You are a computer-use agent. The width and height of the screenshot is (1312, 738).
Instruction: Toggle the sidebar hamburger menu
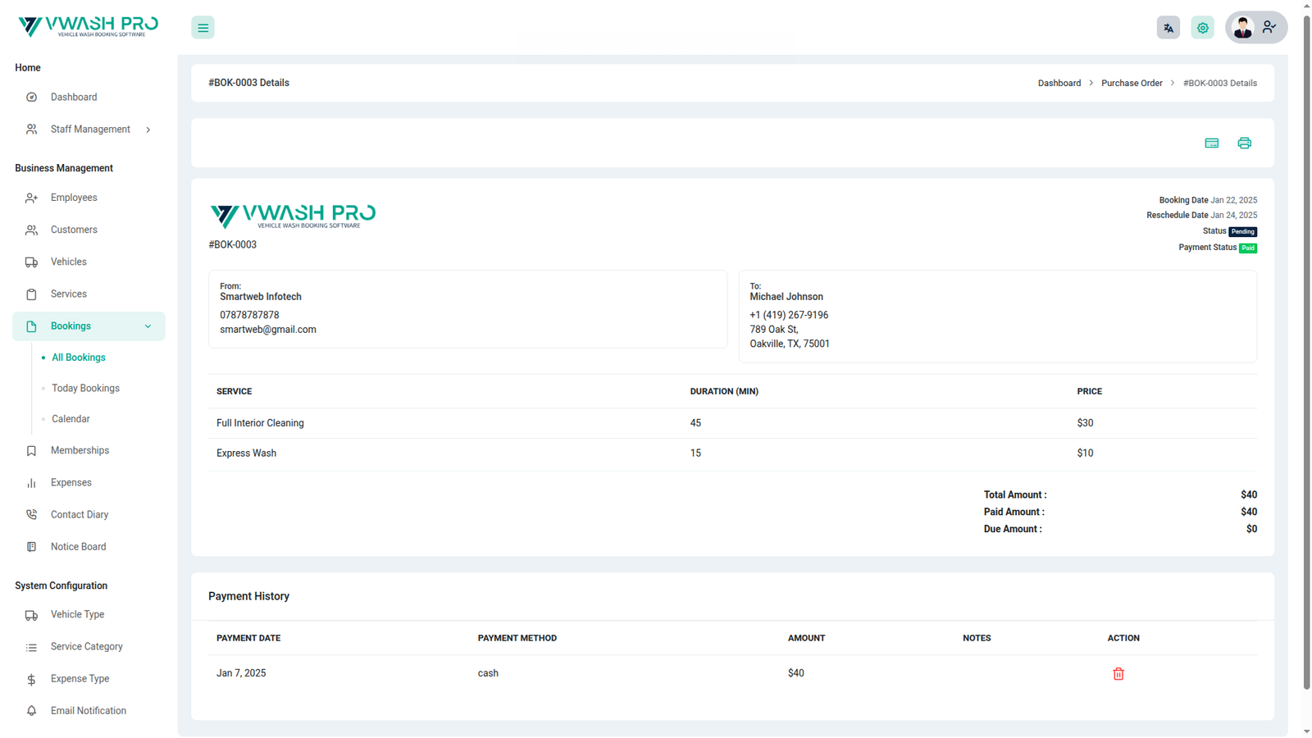point(203,28)
